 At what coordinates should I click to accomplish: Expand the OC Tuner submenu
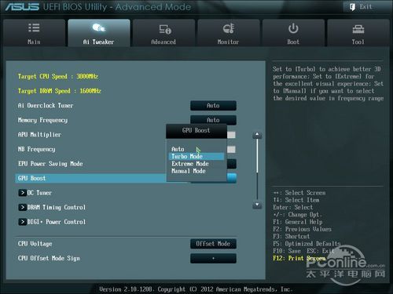23,193
